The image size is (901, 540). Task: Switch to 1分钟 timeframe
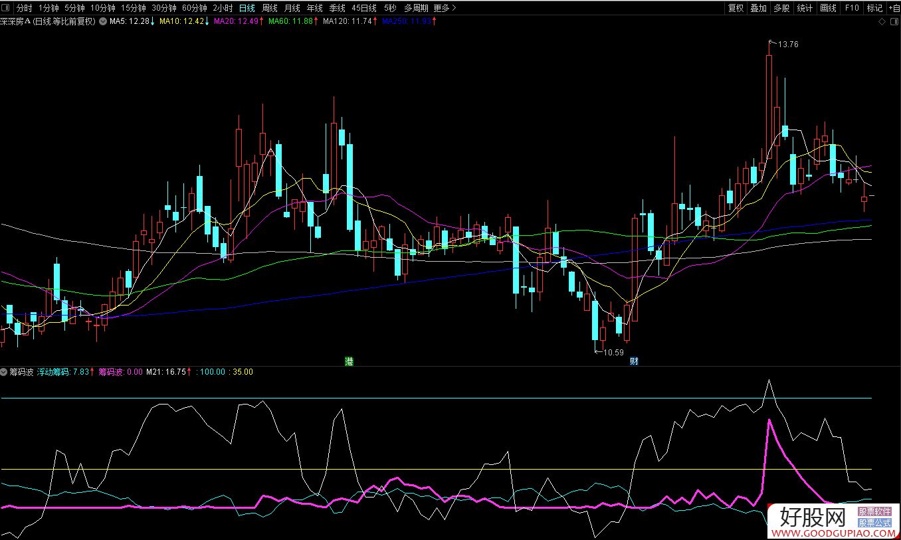coord(49,8)
